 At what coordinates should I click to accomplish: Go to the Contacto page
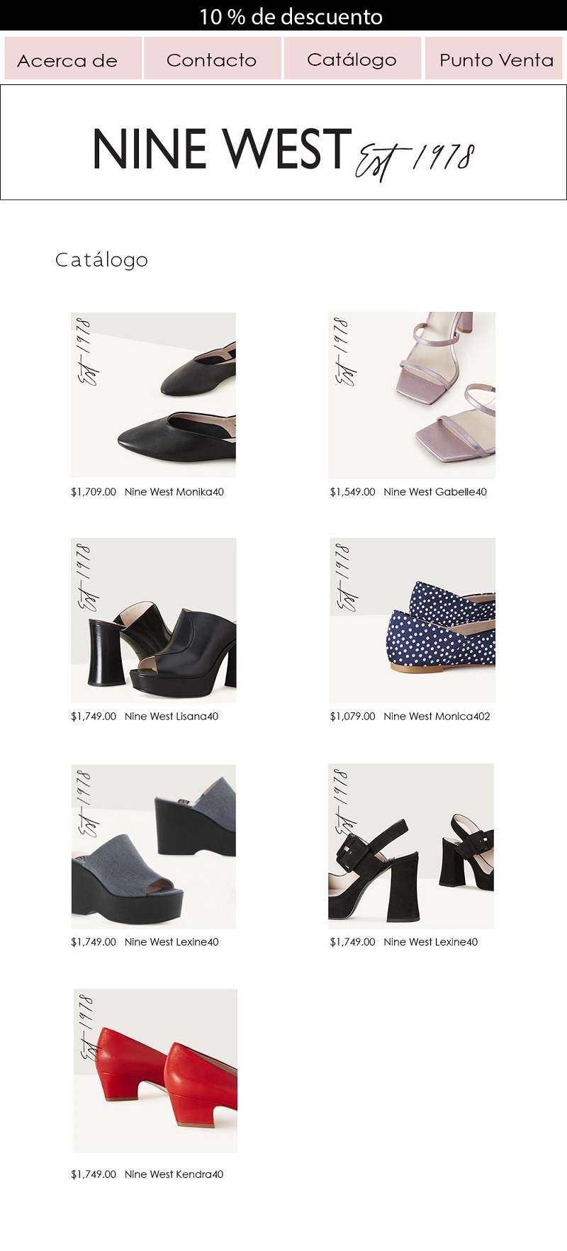213,58
